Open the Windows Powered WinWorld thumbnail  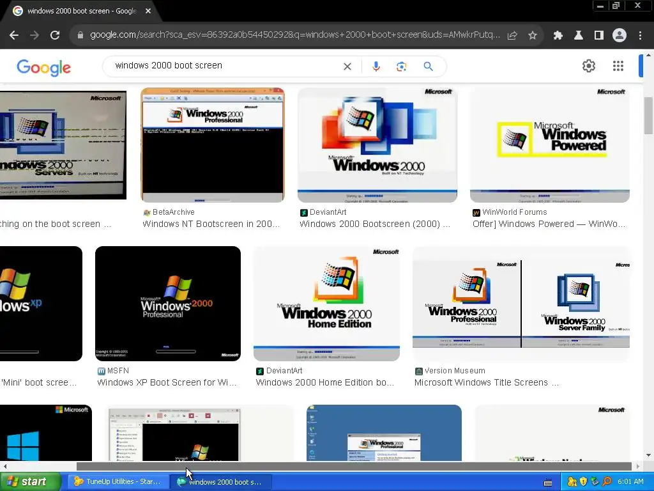(x=550, y=145)
